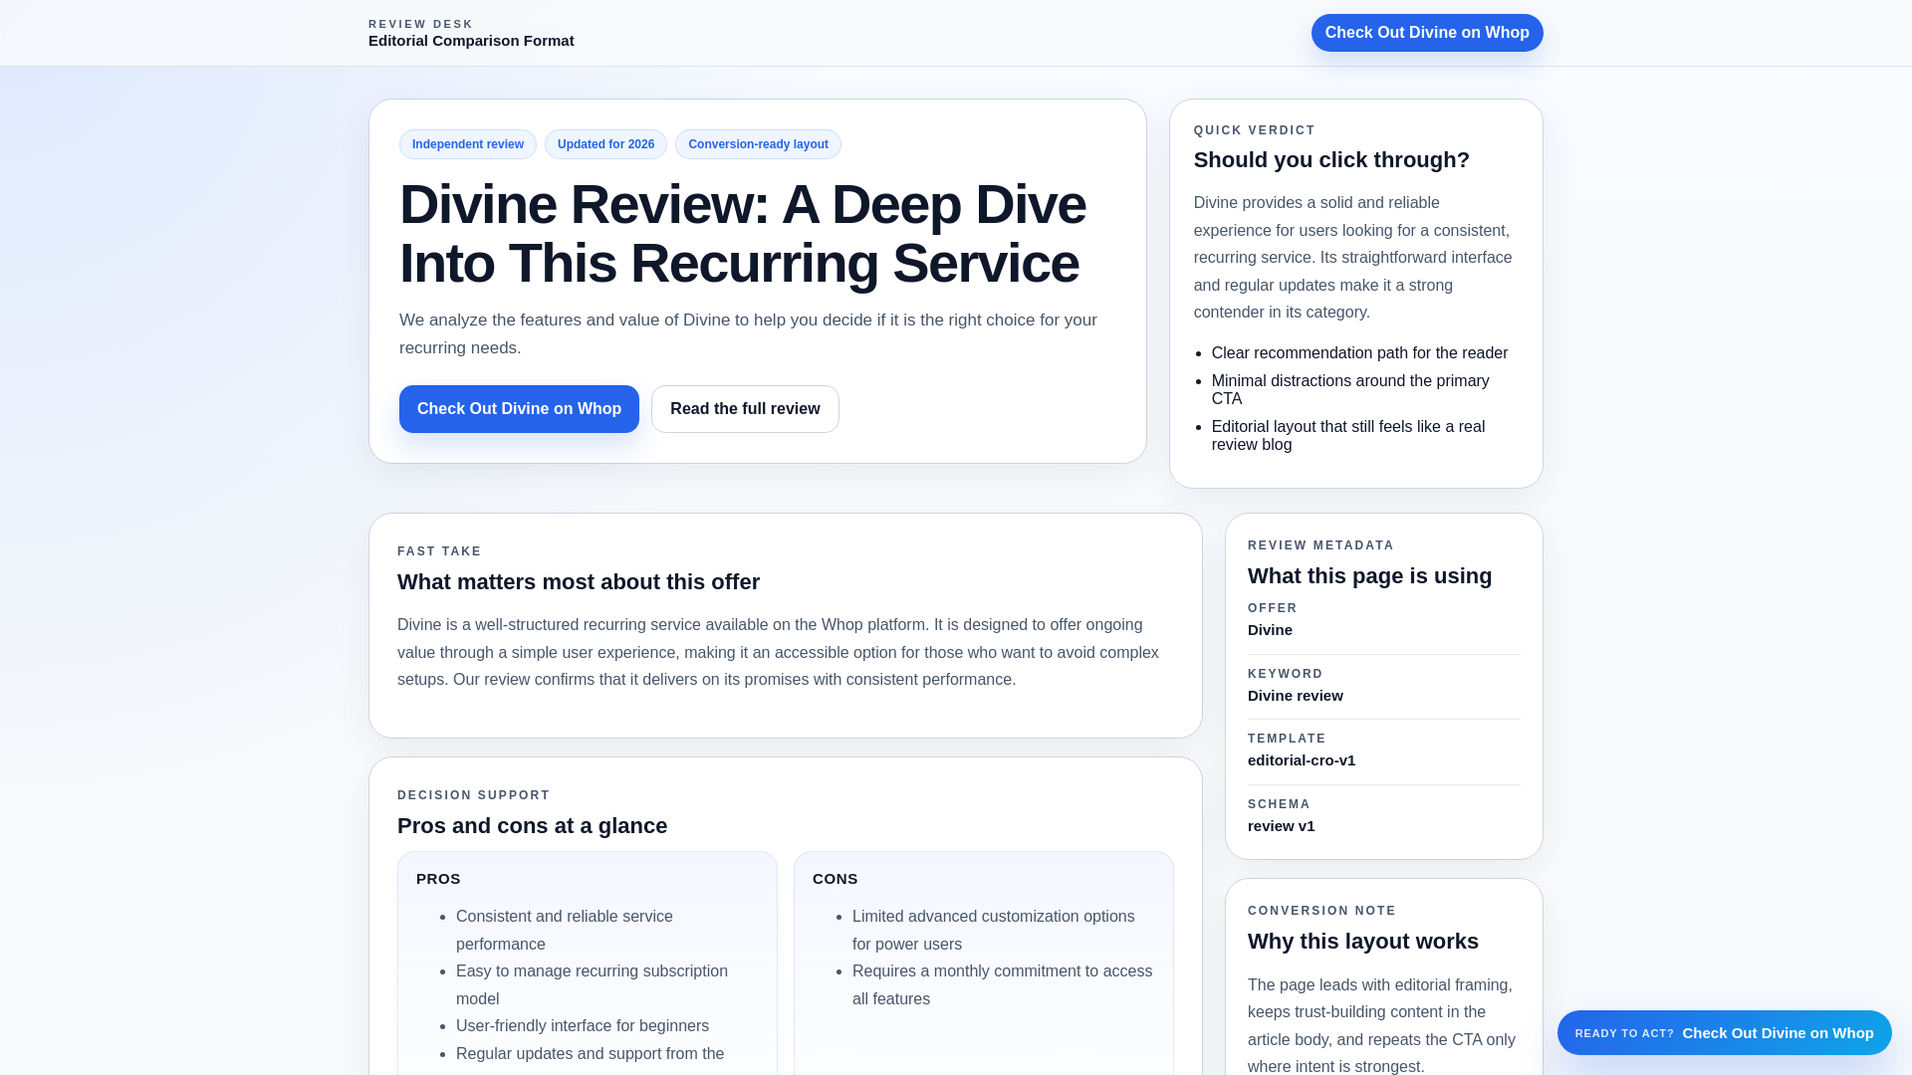Click the PROS column label
1912x1075 pixels.
(x=438, y=879)
